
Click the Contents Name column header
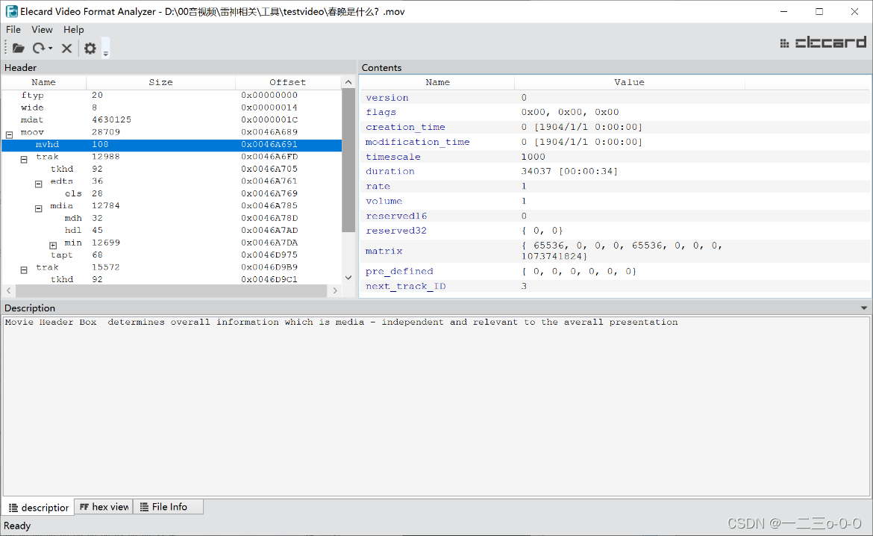(437, 82)
